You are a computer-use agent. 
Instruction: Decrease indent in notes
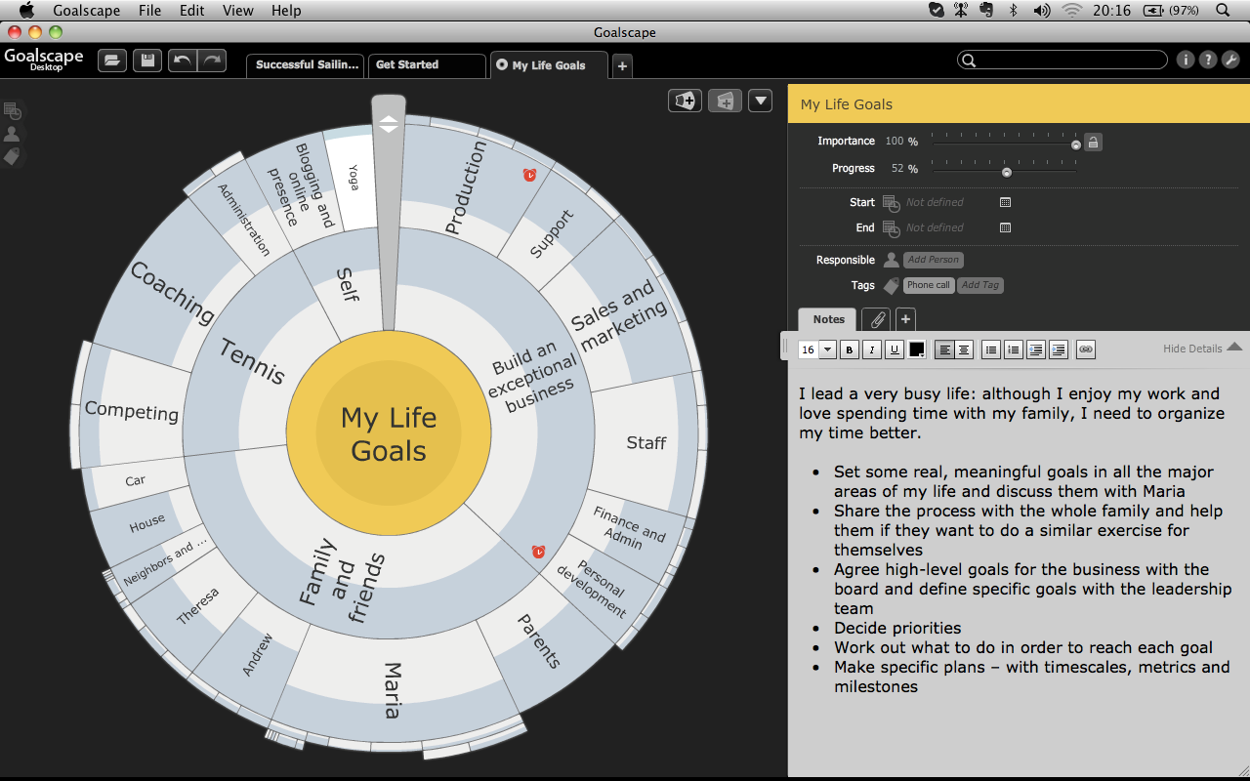(1036, 349)
